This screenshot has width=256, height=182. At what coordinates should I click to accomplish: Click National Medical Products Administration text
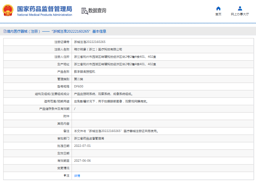(44, 15)
